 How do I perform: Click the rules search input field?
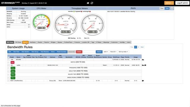coord(89,52)
